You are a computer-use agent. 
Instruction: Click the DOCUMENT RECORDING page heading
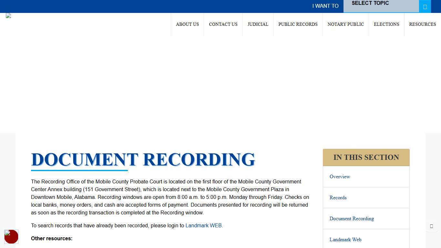[x=143, y=159]
